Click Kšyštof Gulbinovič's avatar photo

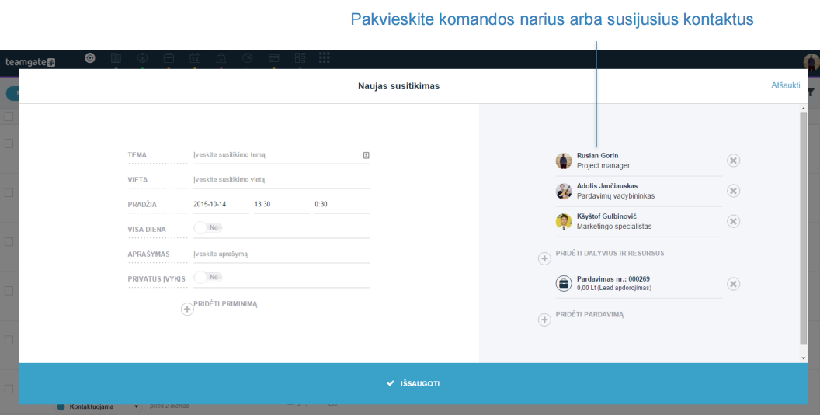tap(564, 222)
